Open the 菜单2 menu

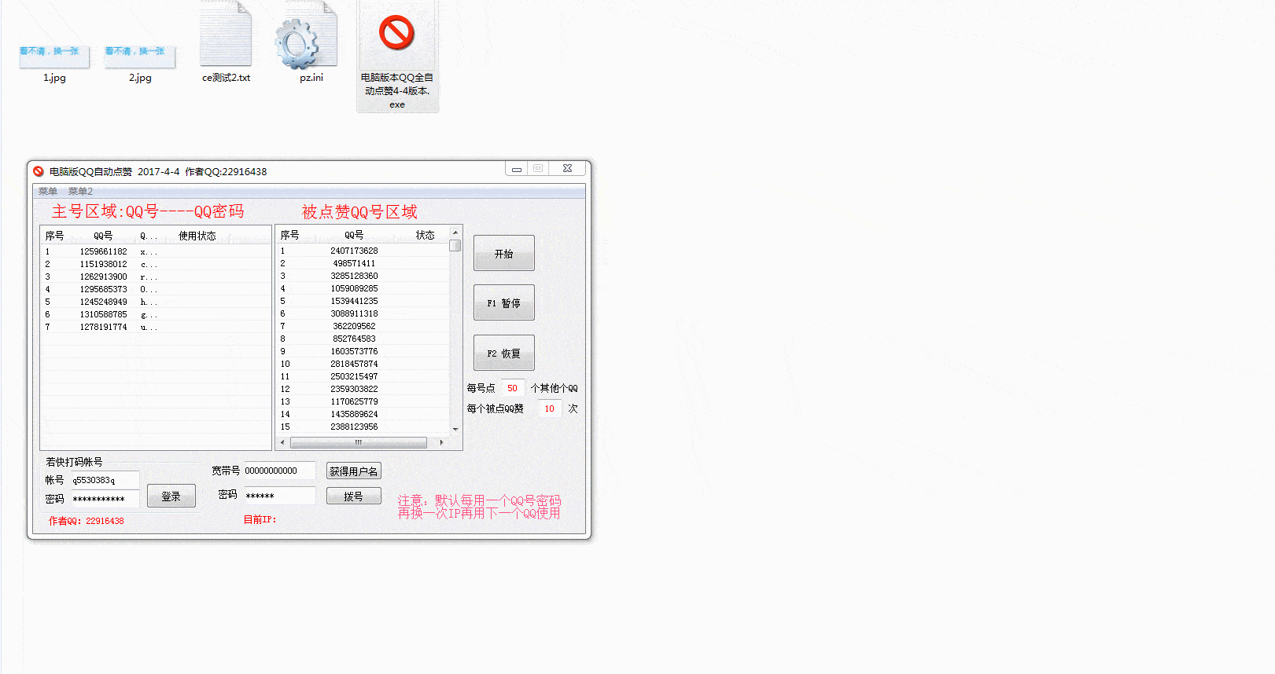point(80,192)
